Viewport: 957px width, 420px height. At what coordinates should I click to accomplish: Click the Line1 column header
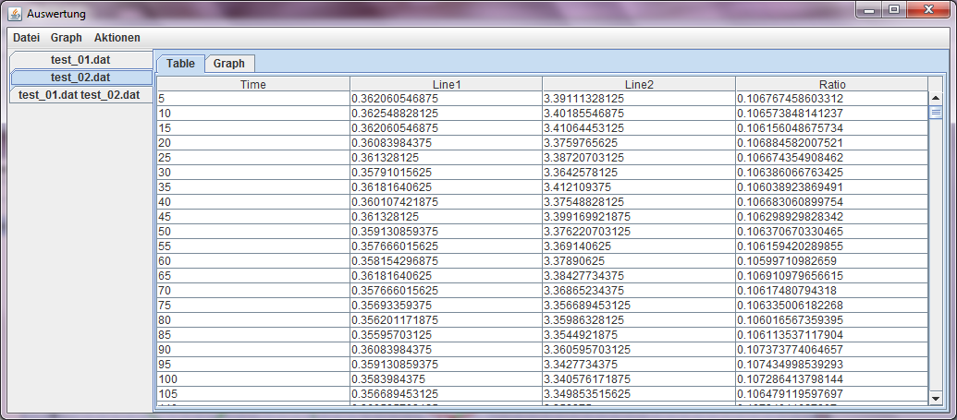tap(446, 84)
